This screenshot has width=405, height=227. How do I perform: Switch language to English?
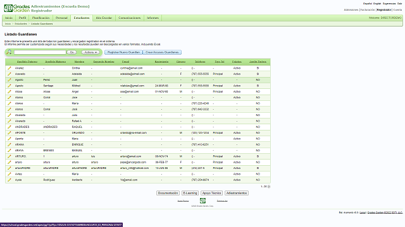tap(377, 4)
